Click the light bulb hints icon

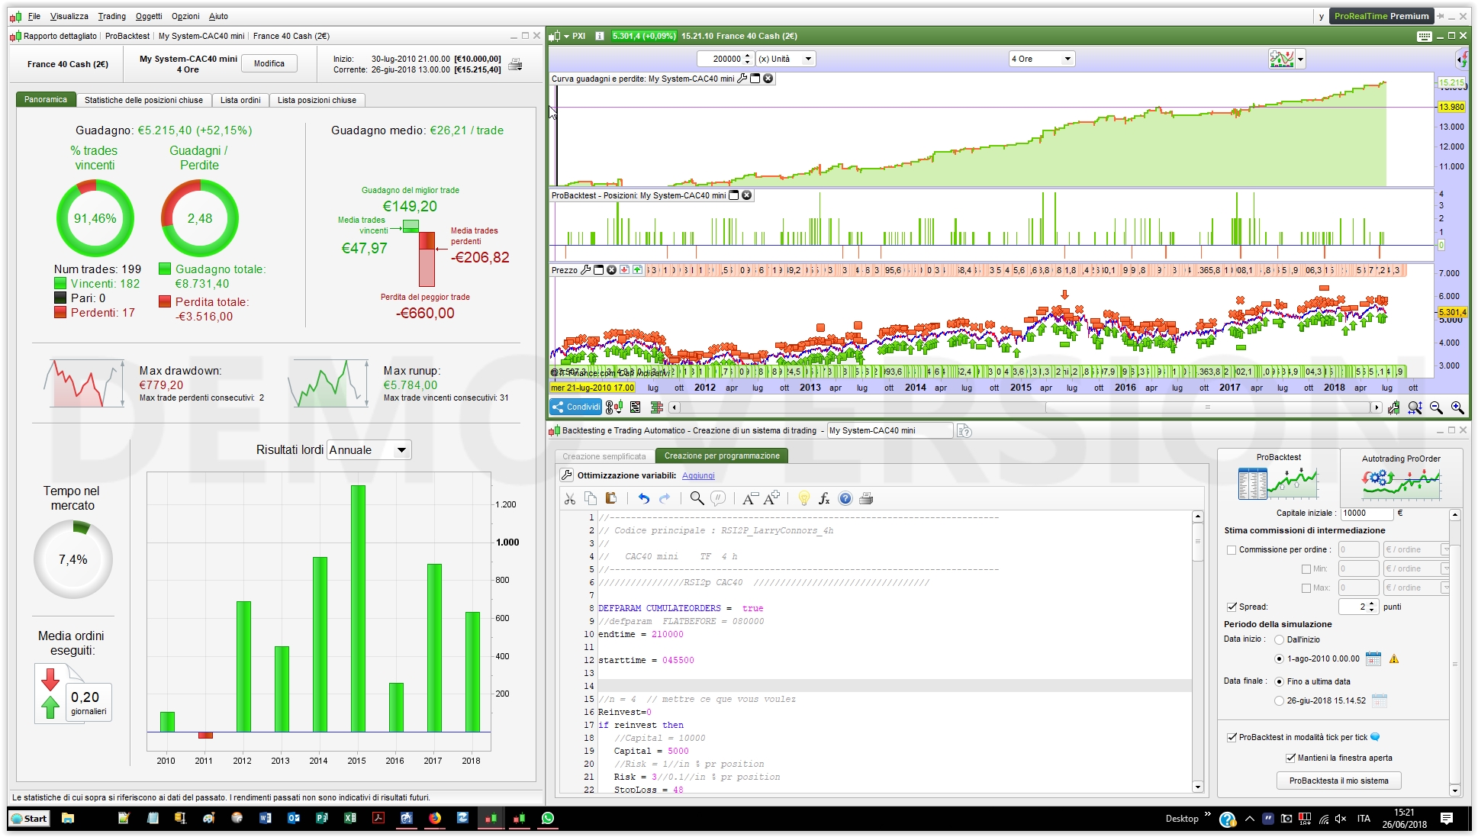click(803, 499)
